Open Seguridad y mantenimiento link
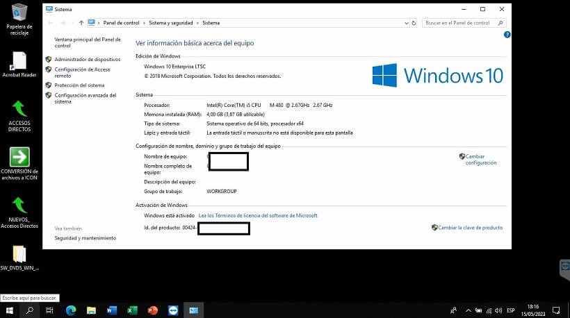Viewport: 570px width, 318px height. pos(85,238)
